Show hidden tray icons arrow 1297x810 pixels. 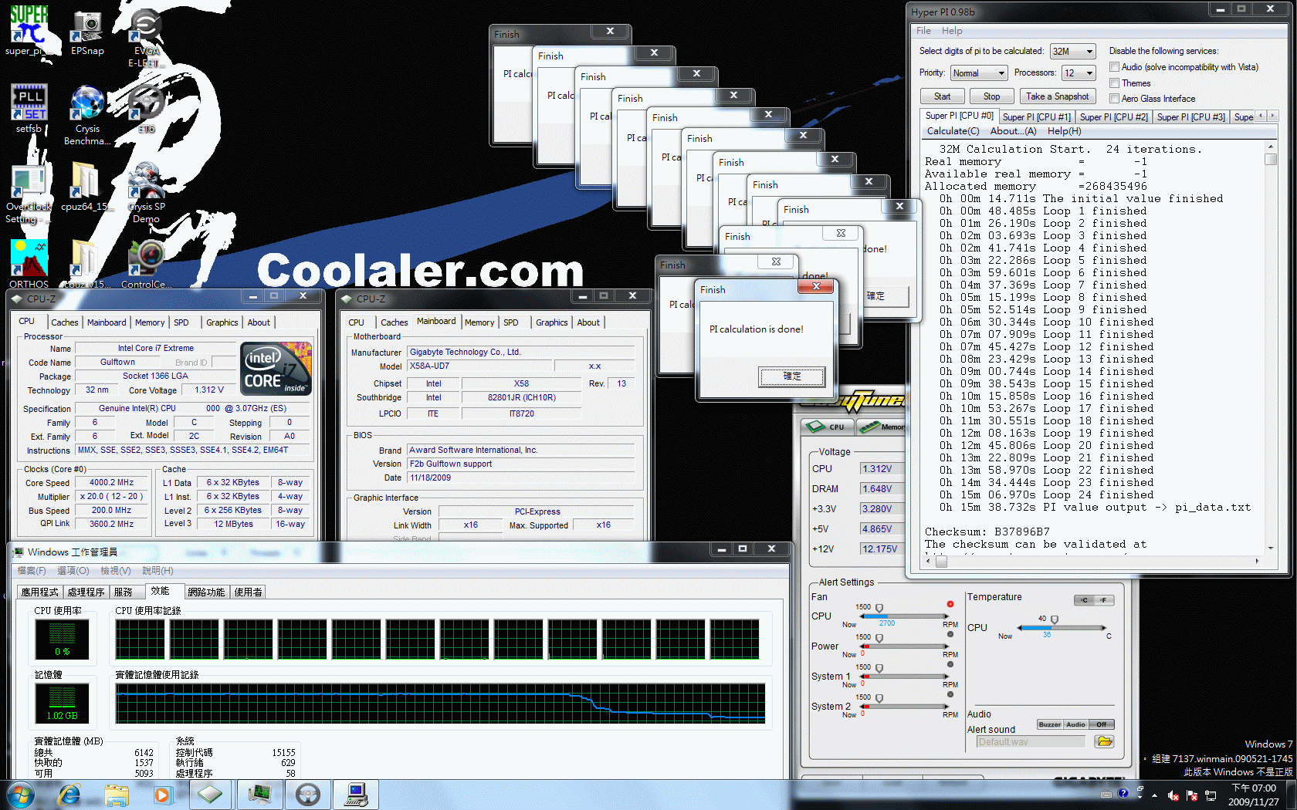(1154, 795)
